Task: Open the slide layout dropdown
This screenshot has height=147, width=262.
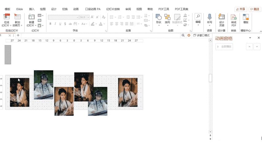Action: coord(41,16)
